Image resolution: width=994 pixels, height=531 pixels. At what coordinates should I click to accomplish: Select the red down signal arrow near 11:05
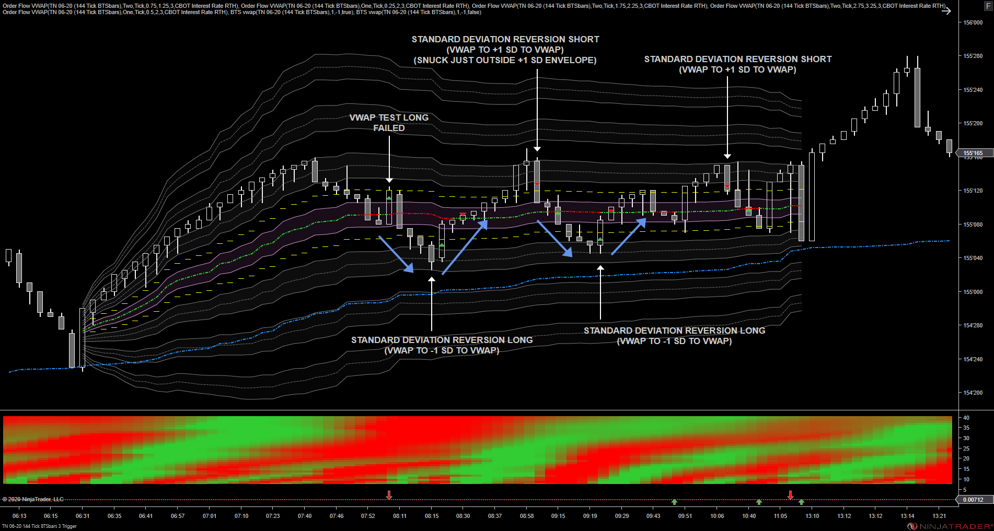(x=790, y=494)
